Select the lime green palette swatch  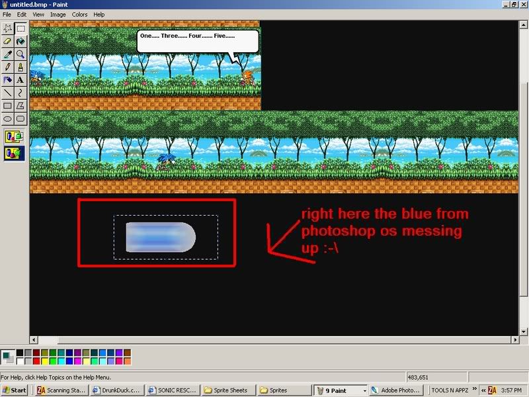(x=53, y=361)
